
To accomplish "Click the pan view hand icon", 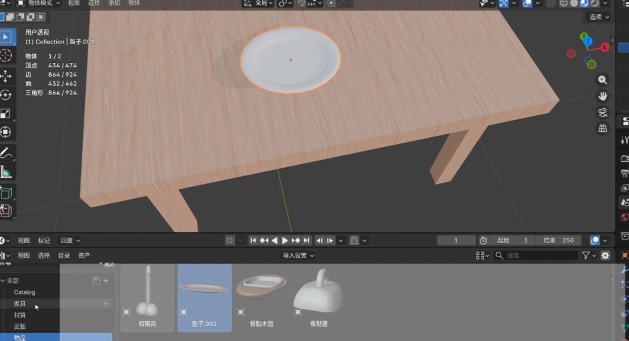I will click(603, 96).
